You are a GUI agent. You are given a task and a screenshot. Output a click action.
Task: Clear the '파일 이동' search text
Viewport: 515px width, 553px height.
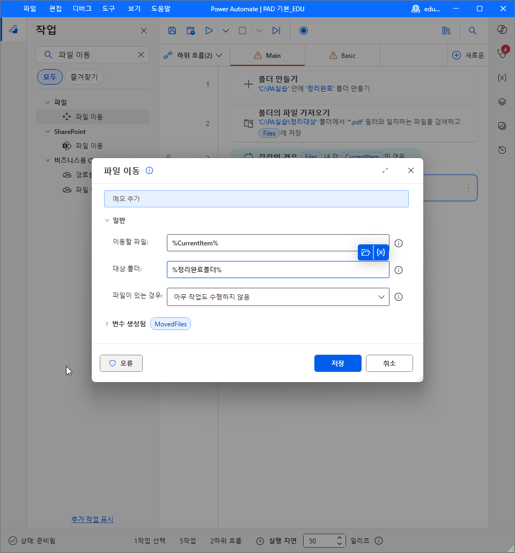pos(141,55)
